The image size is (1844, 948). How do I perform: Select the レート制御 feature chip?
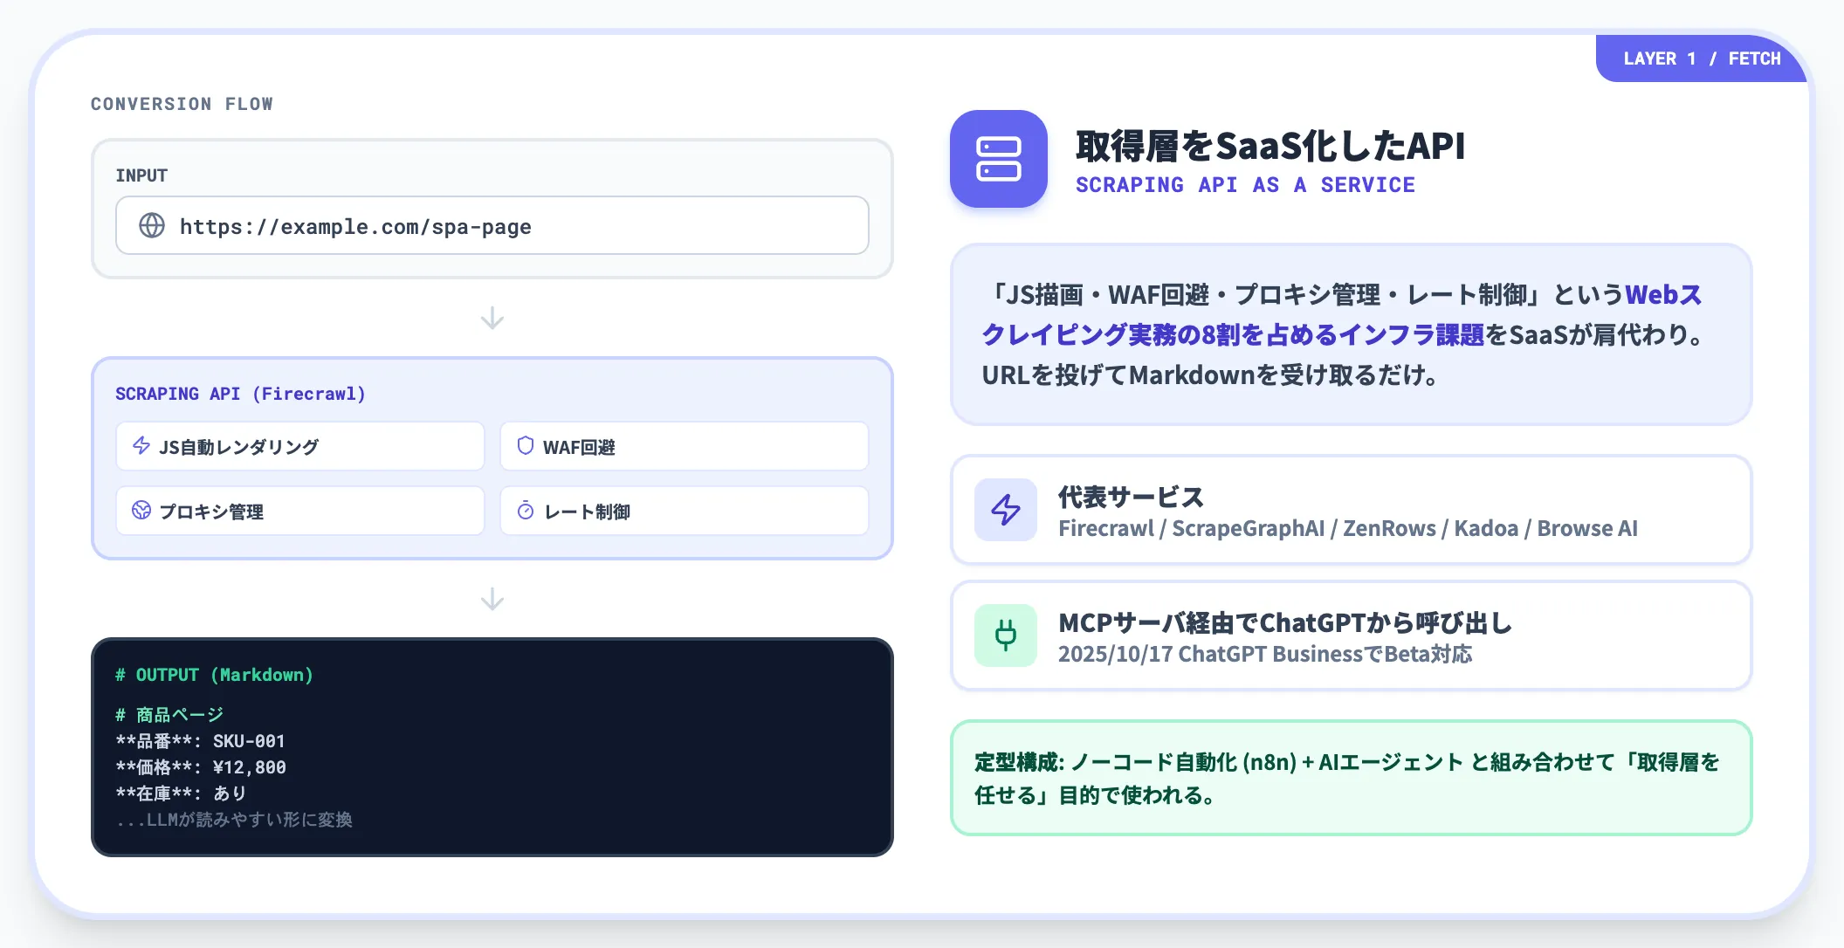(x=685, y=511)
